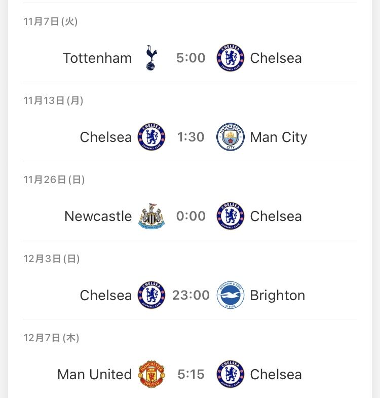Tap the Man City crest
Viewport: 380px width, 398px height.
[x=231, y=137]
